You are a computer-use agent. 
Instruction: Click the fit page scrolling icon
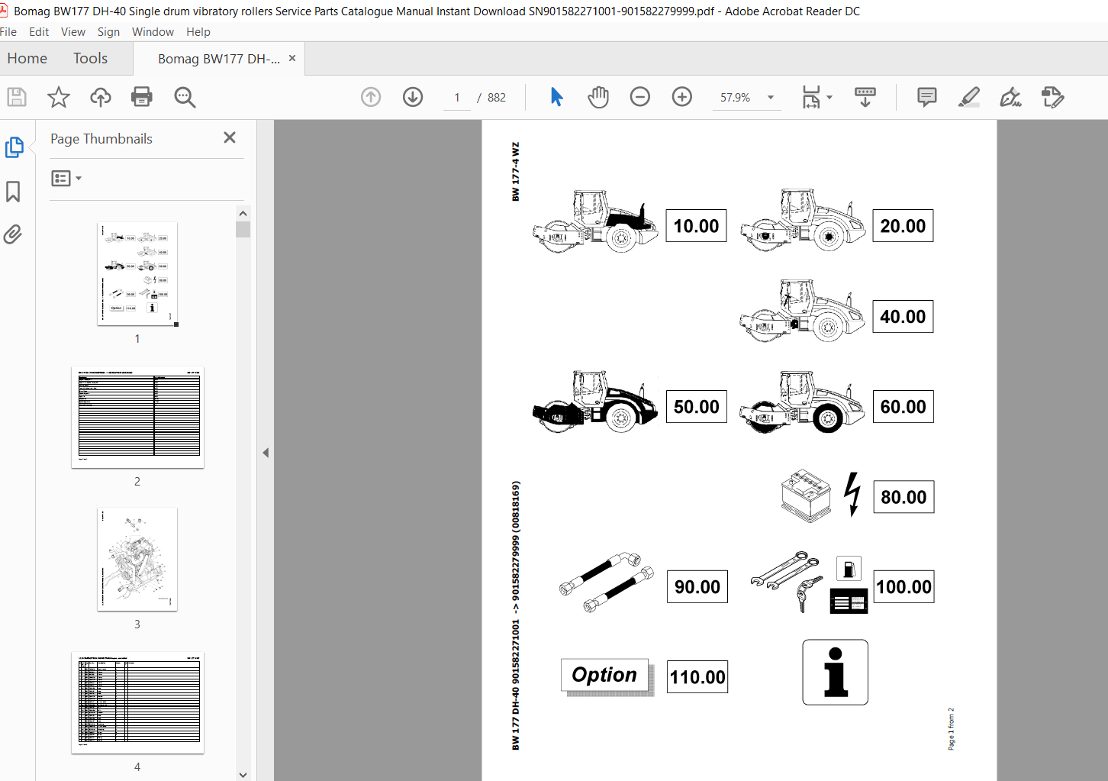click(811, 97)
